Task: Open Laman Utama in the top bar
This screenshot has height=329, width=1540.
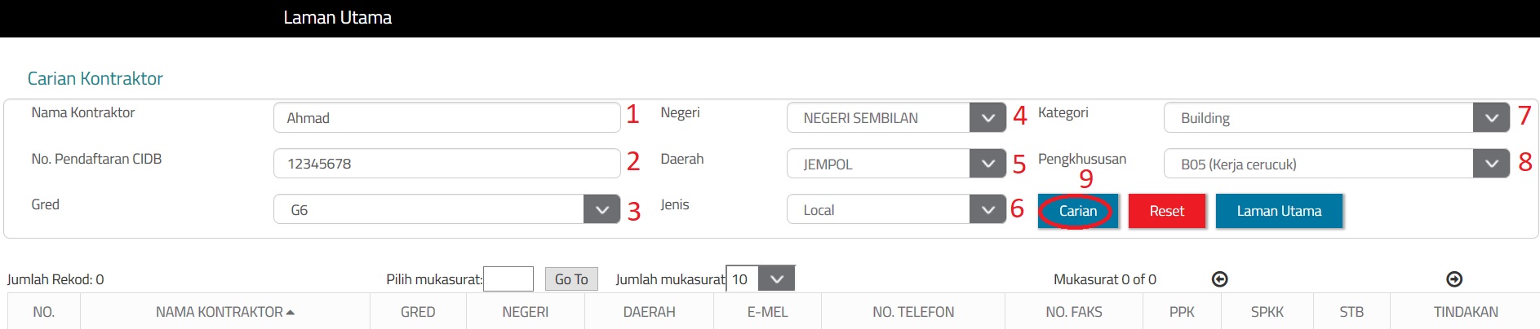Action: coord(337,18)
